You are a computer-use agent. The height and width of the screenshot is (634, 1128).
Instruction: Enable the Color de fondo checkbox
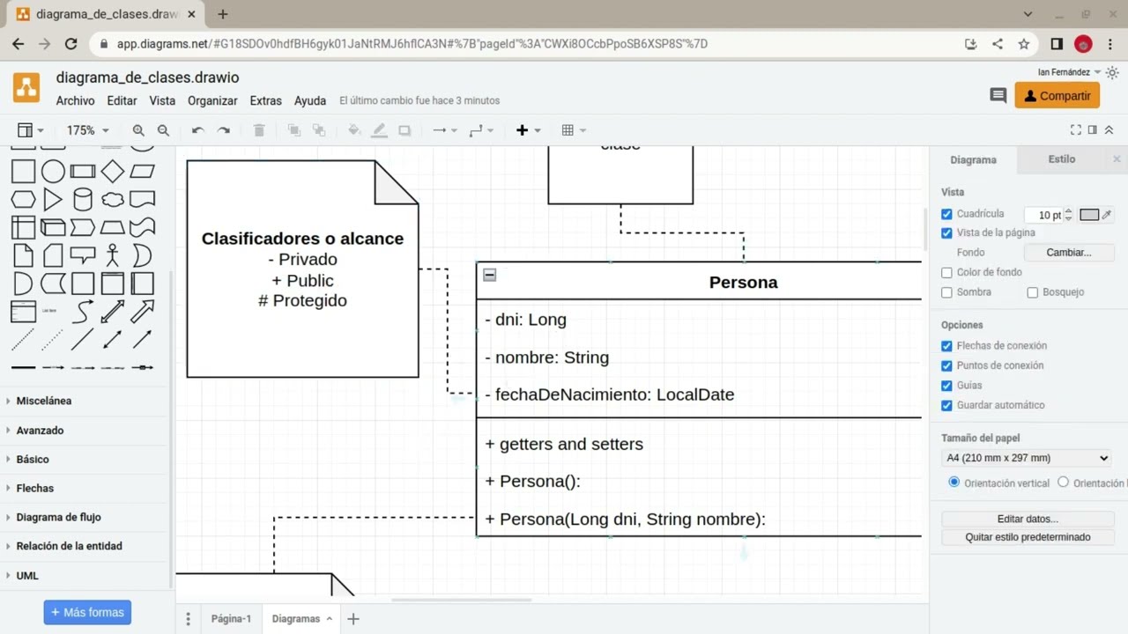pyautogui.click(x=947, y=273)
